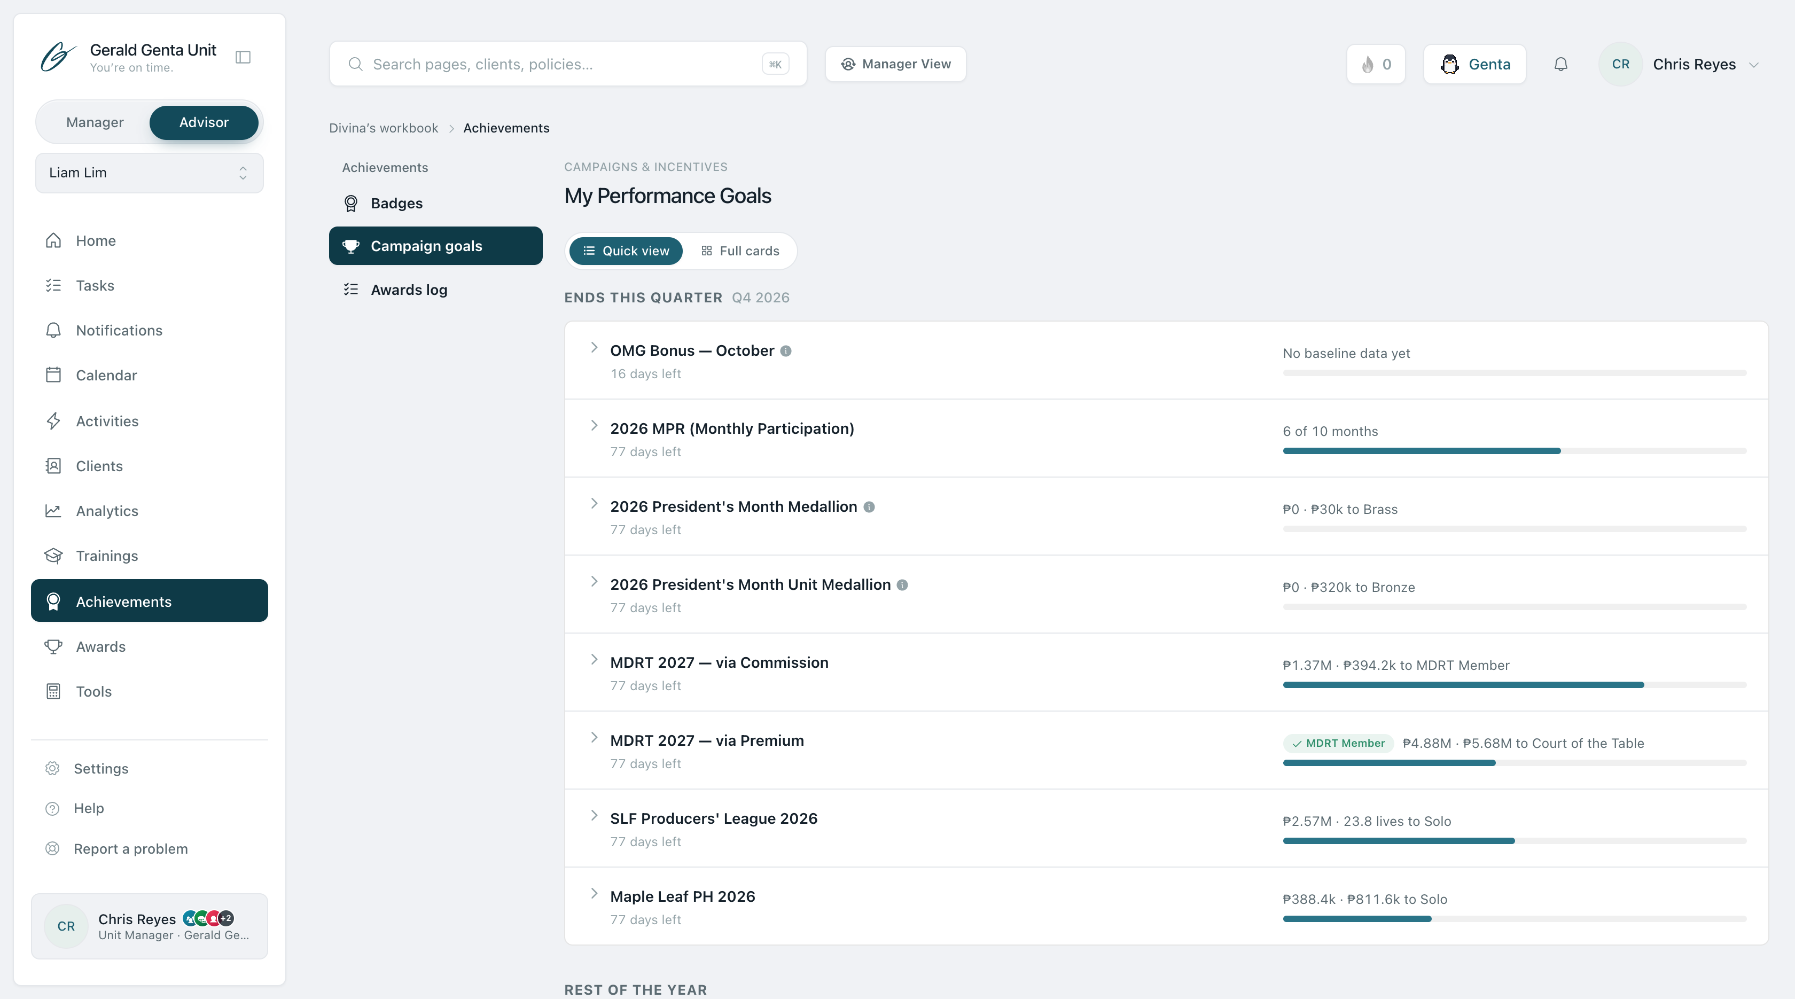Expand SLF Producers' League 2026 row

click(594, 816)
